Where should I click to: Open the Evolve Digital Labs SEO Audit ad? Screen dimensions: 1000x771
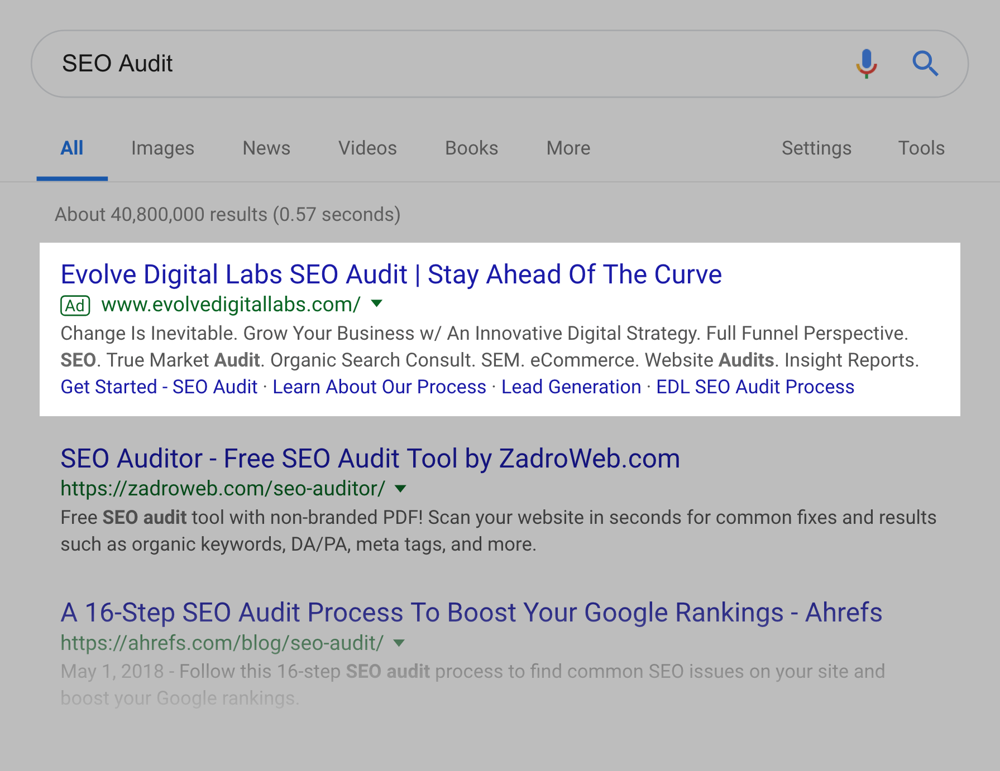pos(391,274)
